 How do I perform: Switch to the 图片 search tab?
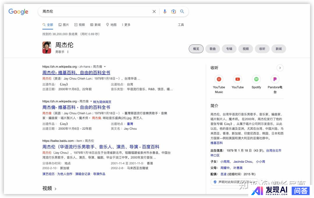point(64,25)
